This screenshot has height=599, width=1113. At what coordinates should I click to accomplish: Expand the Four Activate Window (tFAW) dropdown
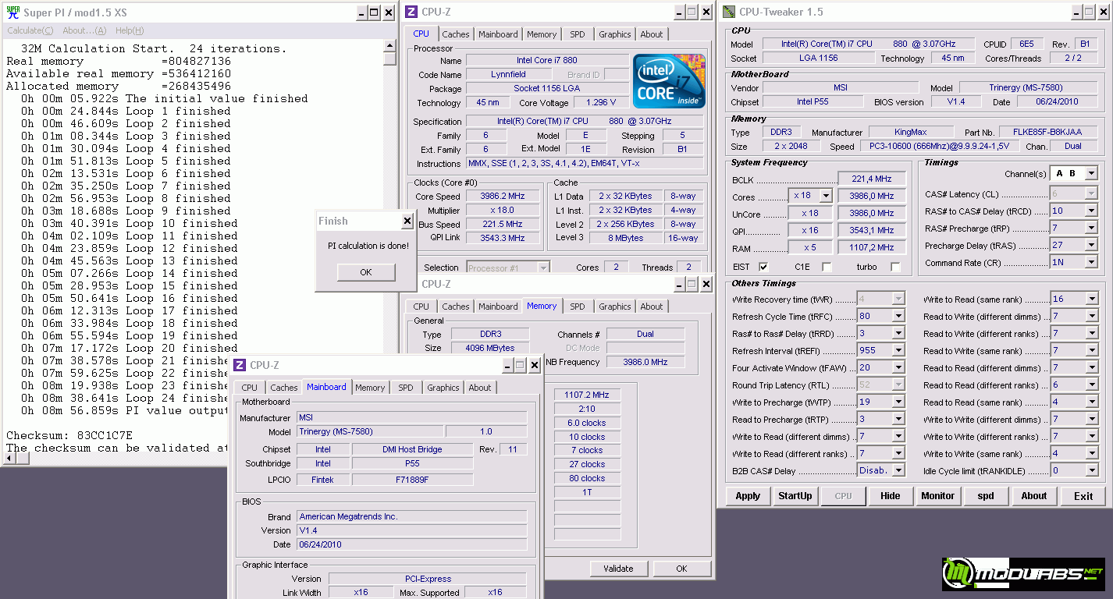tap(898, 368)
